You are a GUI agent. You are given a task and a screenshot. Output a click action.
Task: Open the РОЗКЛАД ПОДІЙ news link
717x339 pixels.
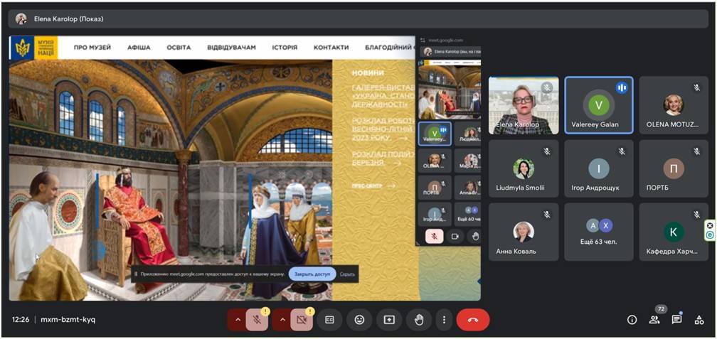(x=383, y=158)
